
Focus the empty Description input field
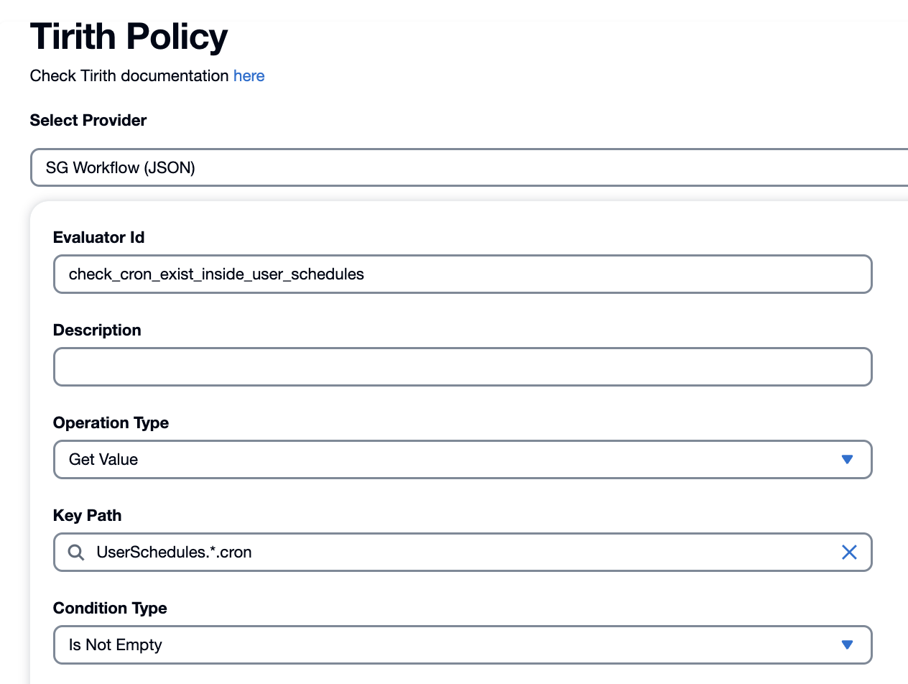(x=463, y=367)
